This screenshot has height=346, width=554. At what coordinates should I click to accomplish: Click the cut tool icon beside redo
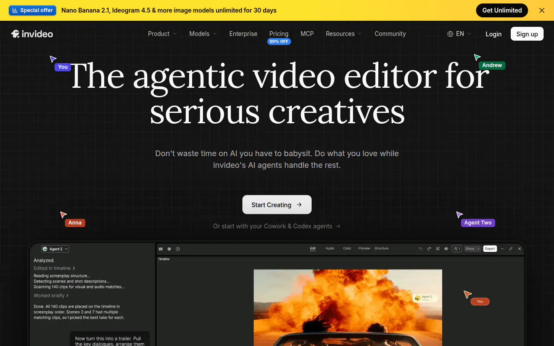coord(438,249)
